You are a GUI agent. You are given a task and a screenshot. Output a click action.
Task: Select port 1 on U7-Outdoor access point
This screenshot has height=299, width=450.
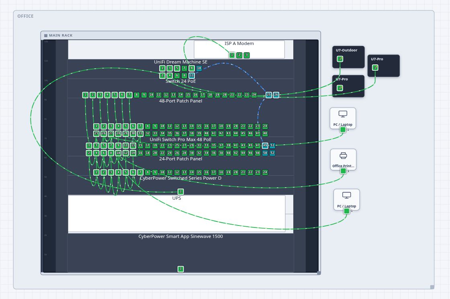[340, 59]
